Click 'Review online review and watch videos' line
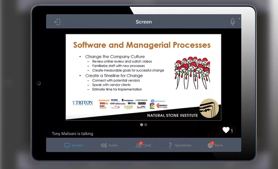The width and height of the screenshot is (278, 169). [122, 61]
